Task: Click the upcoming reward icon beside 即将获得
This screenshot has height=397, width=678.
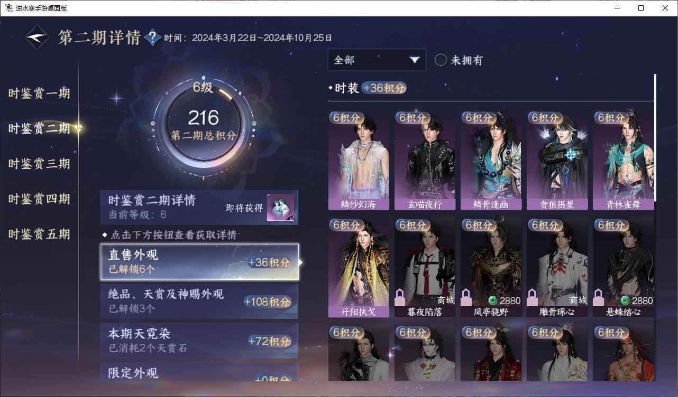Action: 280,208
